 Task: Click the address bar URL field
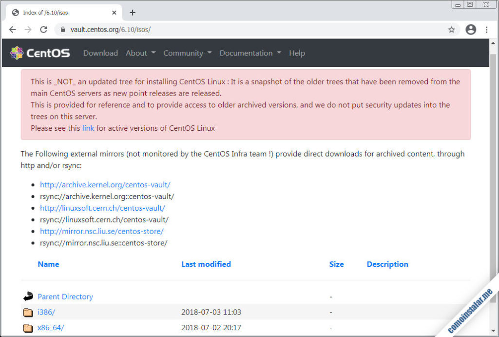244,30
